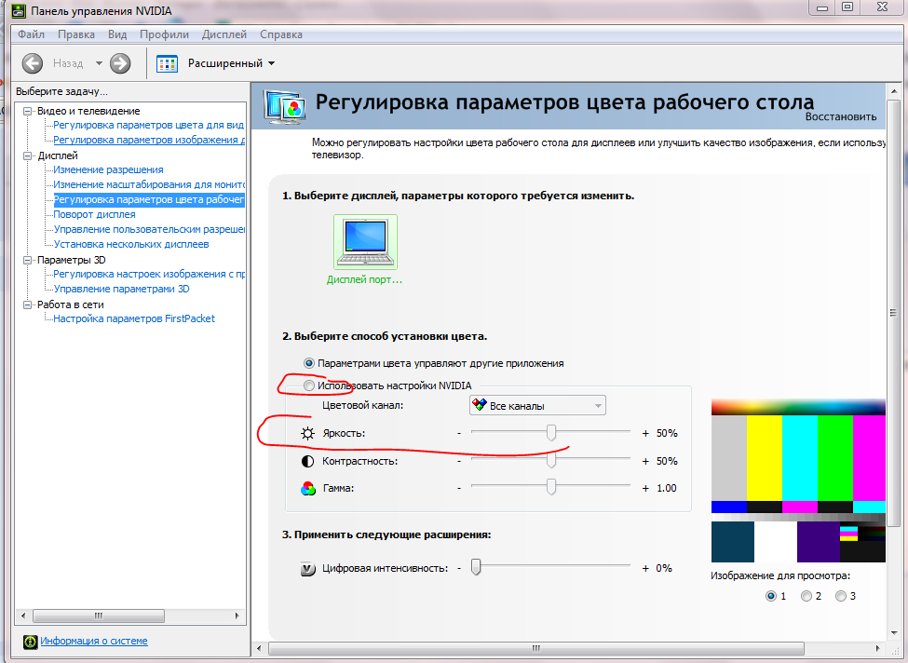Click the green Forward arrow icon
Screen dimensions: 908x663
tap(120, 63)
